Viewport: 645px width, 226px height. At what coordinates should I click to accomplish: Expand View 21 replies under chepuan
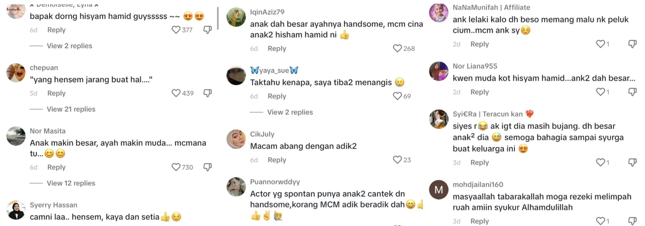pyautogui.click(x=71, y=109)
